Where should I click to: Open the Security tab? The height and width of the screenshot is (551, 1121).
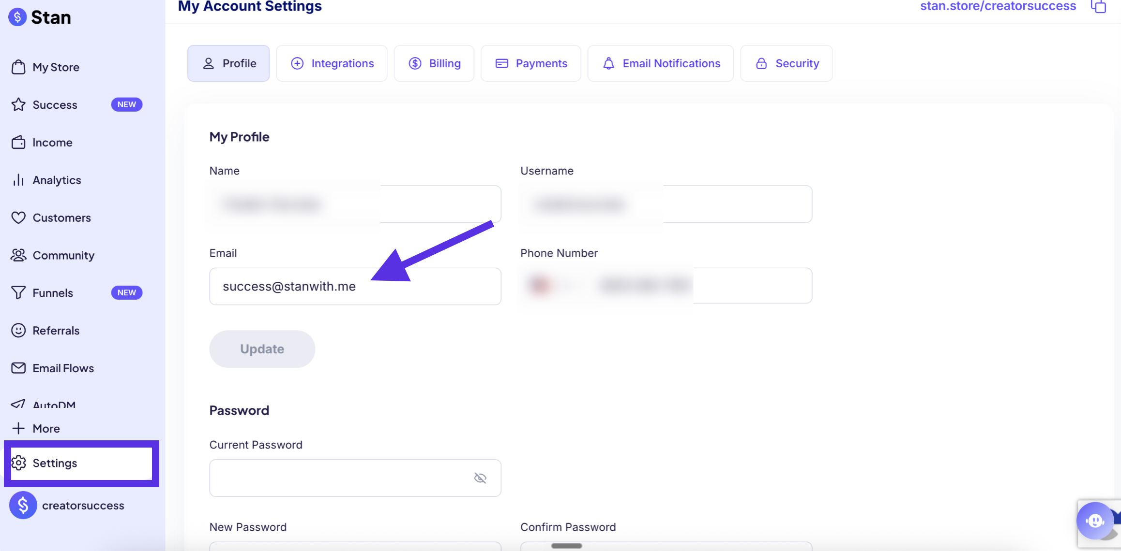[787, 63]
